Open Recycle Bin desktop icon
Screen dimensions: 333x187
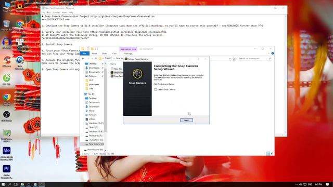coord(6,25)
